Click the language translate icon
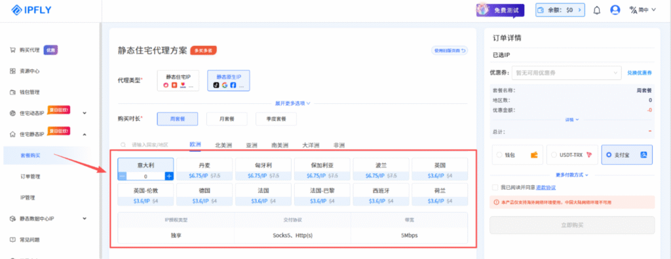This screenshot has height=259, width=671. tap(633, 10)
